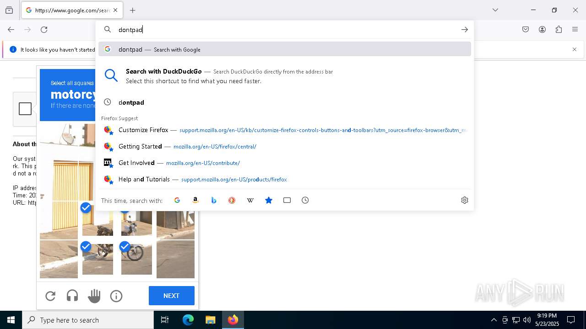Show hidden system tray icons
586x329 pixels.
(494, 320)
